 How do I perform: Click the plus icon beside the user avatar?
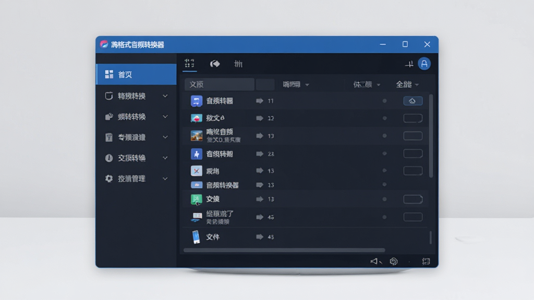click(409, 64)
